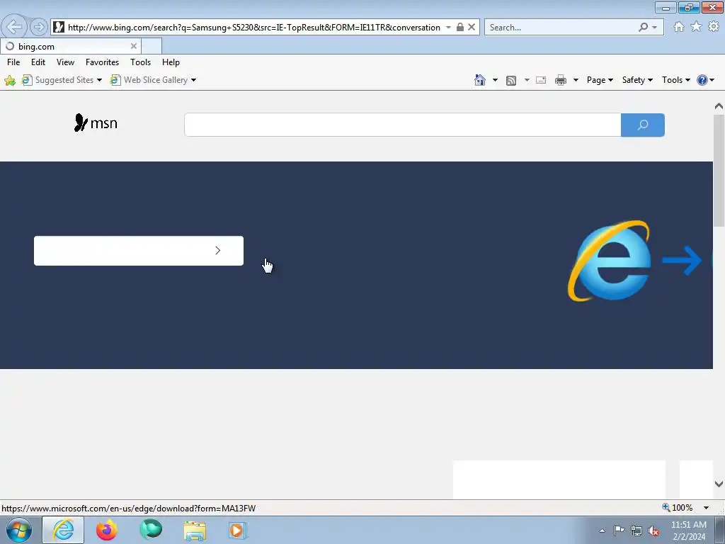Click the magnifier icon in browser search box
The image size is (725, 544).
click(x=643, y=28)
